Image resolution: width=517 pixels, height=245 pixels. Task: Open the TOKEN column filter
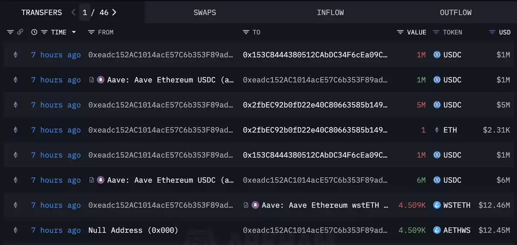pyautogui.click(x=436, y=32)
